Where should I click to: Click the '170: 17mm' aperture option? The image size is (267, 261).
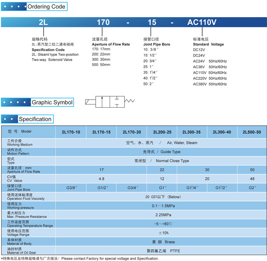pos(101,49)
